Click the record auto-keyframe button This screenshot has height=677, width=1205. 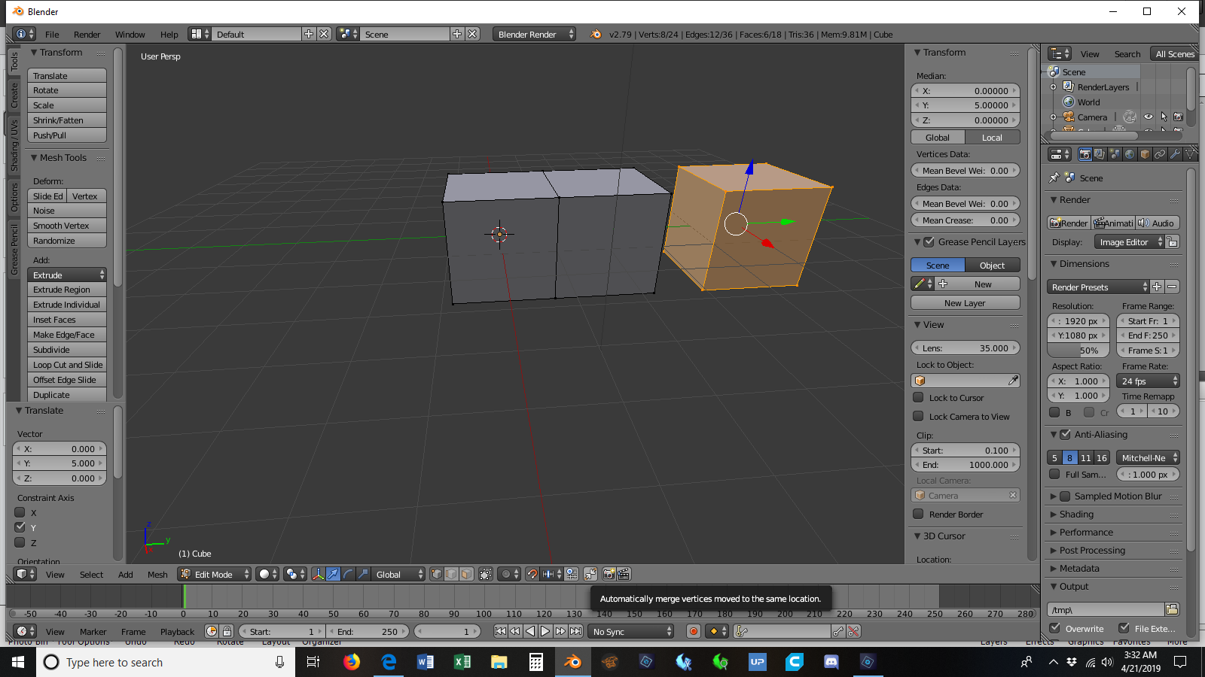(694, 631)
